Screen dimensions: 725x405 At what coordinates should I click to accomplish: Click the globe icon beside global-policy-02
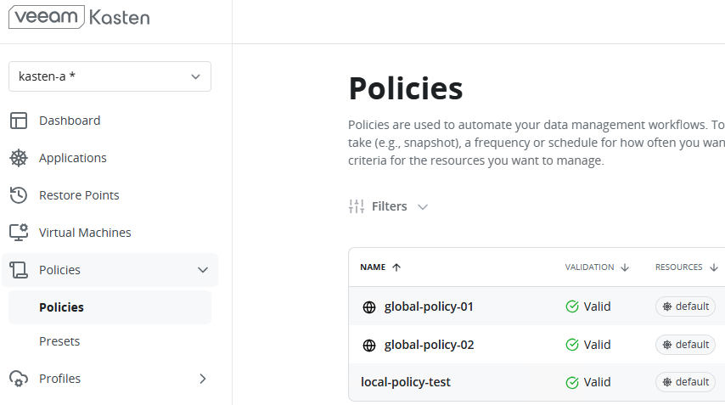pyautogui.click(x=368, y=345)
